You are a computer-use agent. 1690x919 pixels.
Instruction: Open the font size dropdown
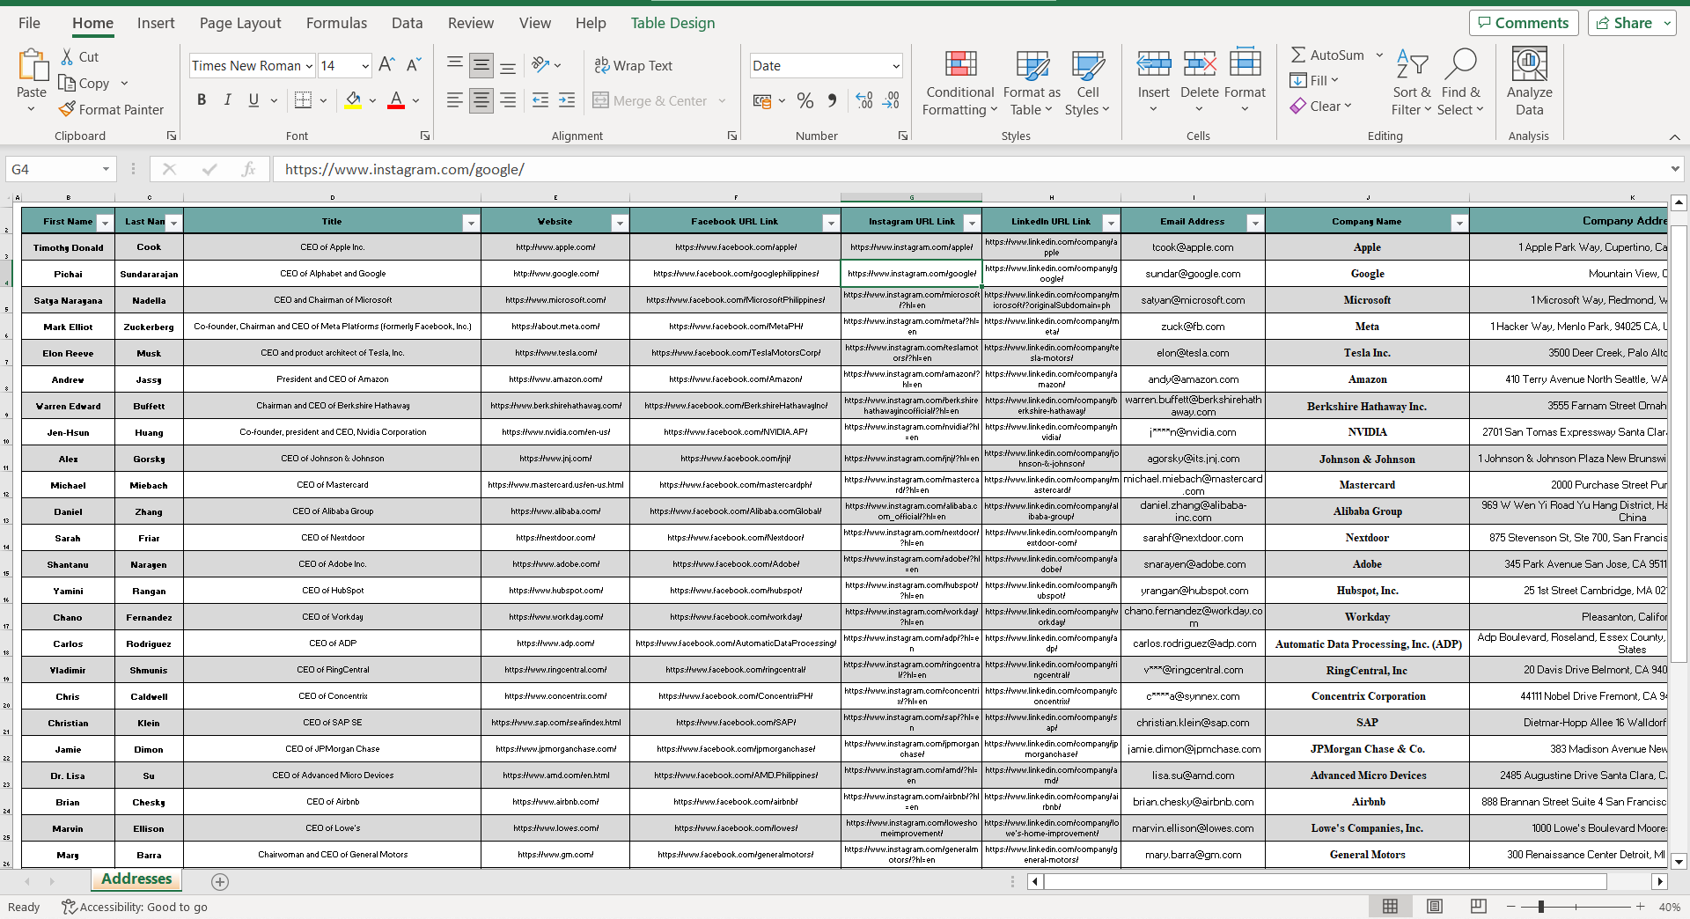pyautogui.click(x=365, y=66)
